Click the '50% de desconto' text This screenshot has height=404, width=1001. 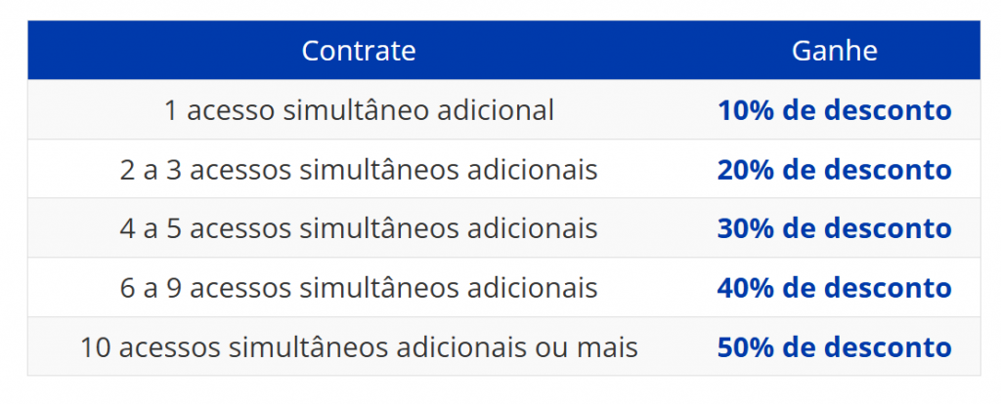tap(834, 347)
